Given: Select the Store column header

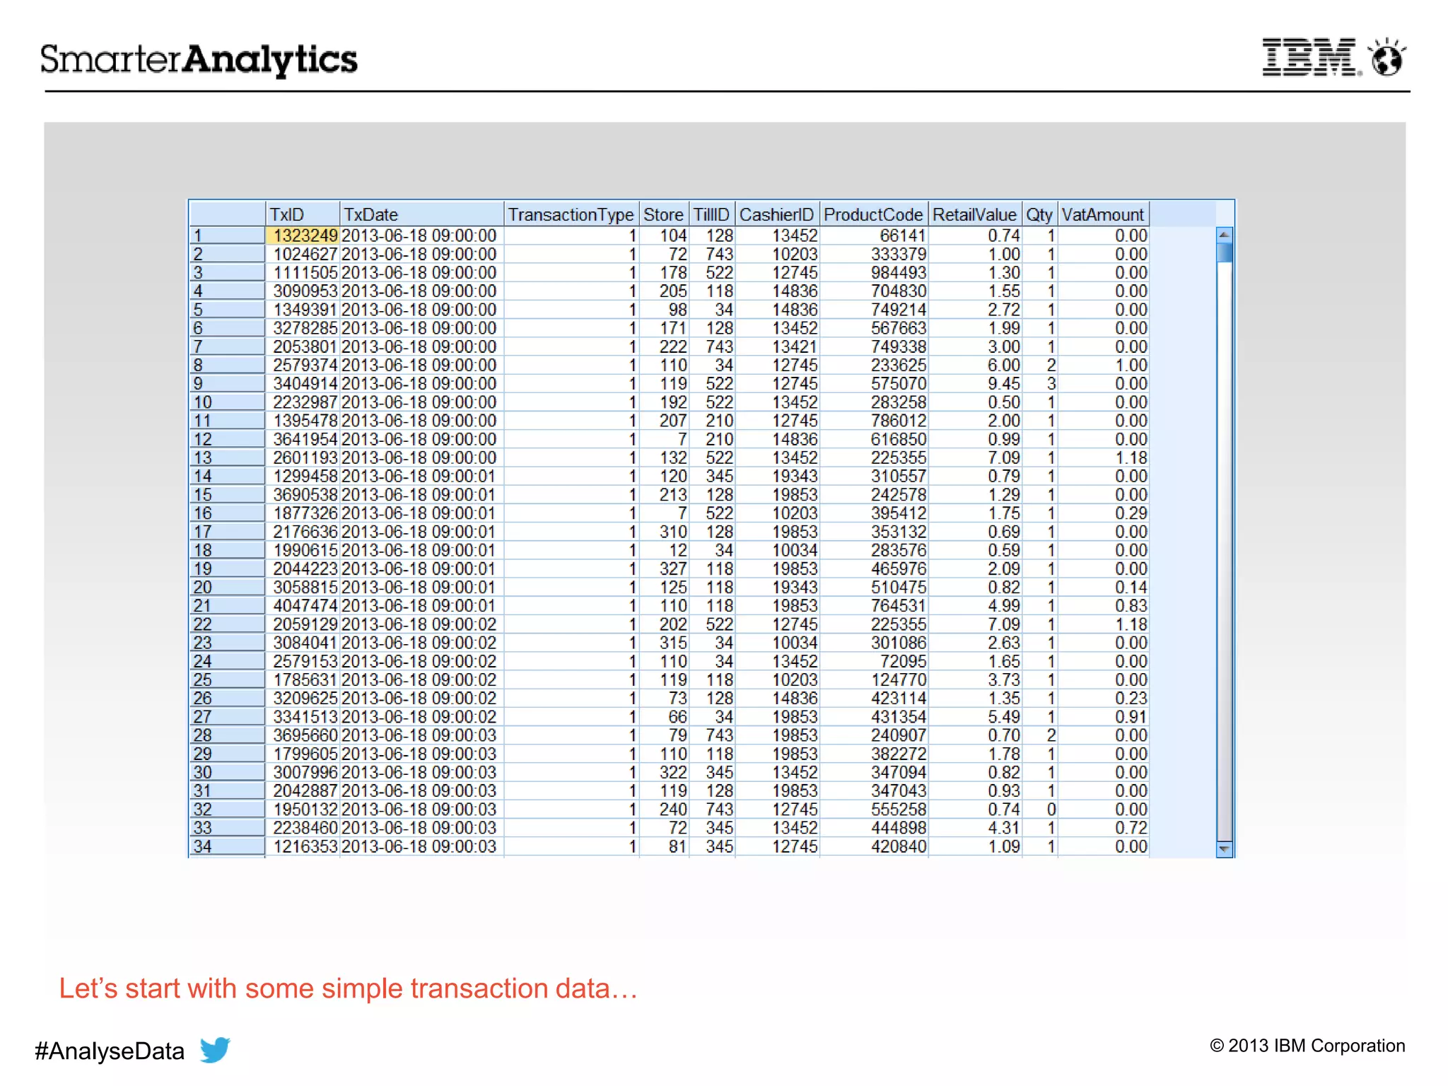Looking at the screenshot, I should [663, 214].
